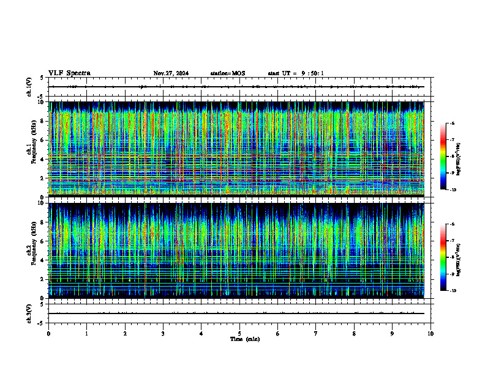Click the ch.2 PSD color bar
The height and width of the screenshot is (374, 485).
click(x=443, y=257)
